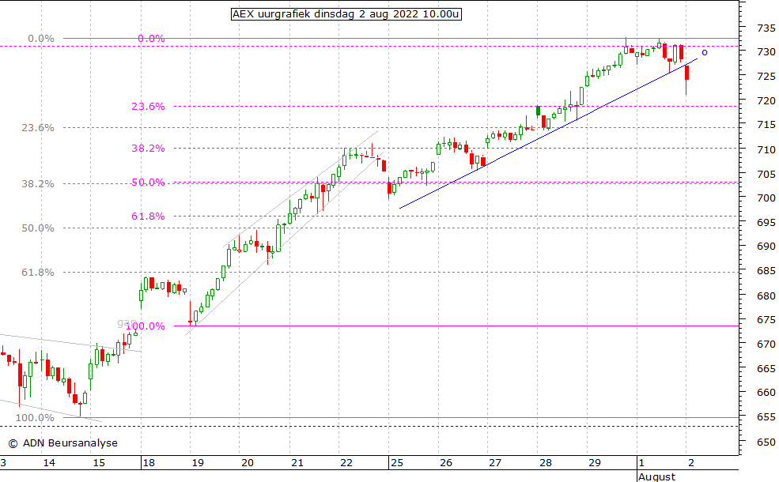Select date 29 on the time axis
The height and width of the screenshot is (482, 779).
595,463
